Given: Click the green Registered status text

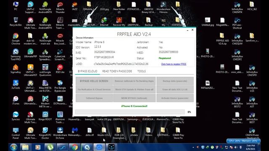Looking at the screenshot, I should 165,58.
